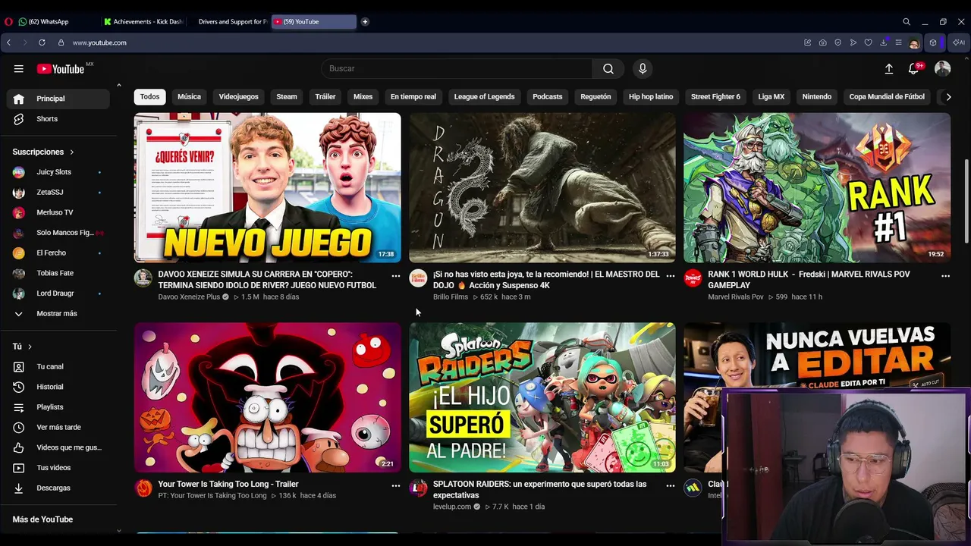Viewport: 971px width, 546px height.
Task: Open Historial in the sidebar
Action: pos(58,387)
